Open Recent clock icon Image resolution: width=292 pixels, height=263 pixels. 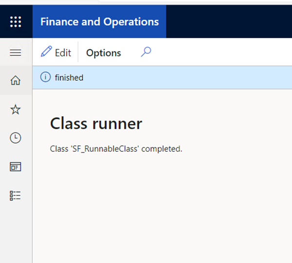coord(16,138)
